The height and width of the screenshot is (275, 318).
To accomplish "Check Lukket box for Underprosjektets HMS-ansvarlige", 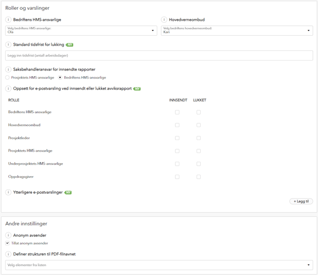I will 199,164.
